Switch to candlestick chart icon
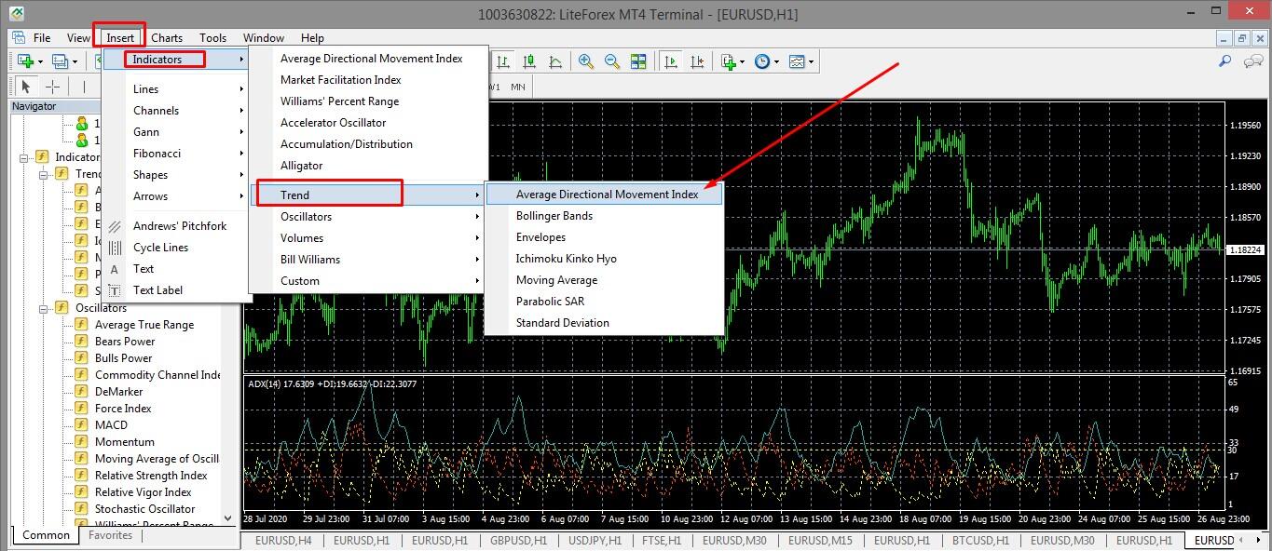1272x551 pixels. [529, 61]
